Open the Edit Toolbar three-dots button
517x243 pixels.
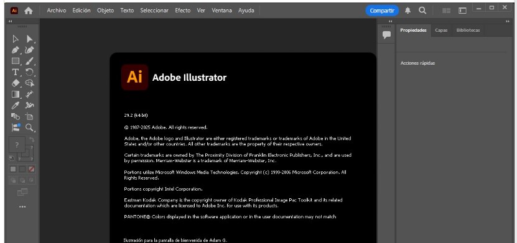[x=22, y=207]
